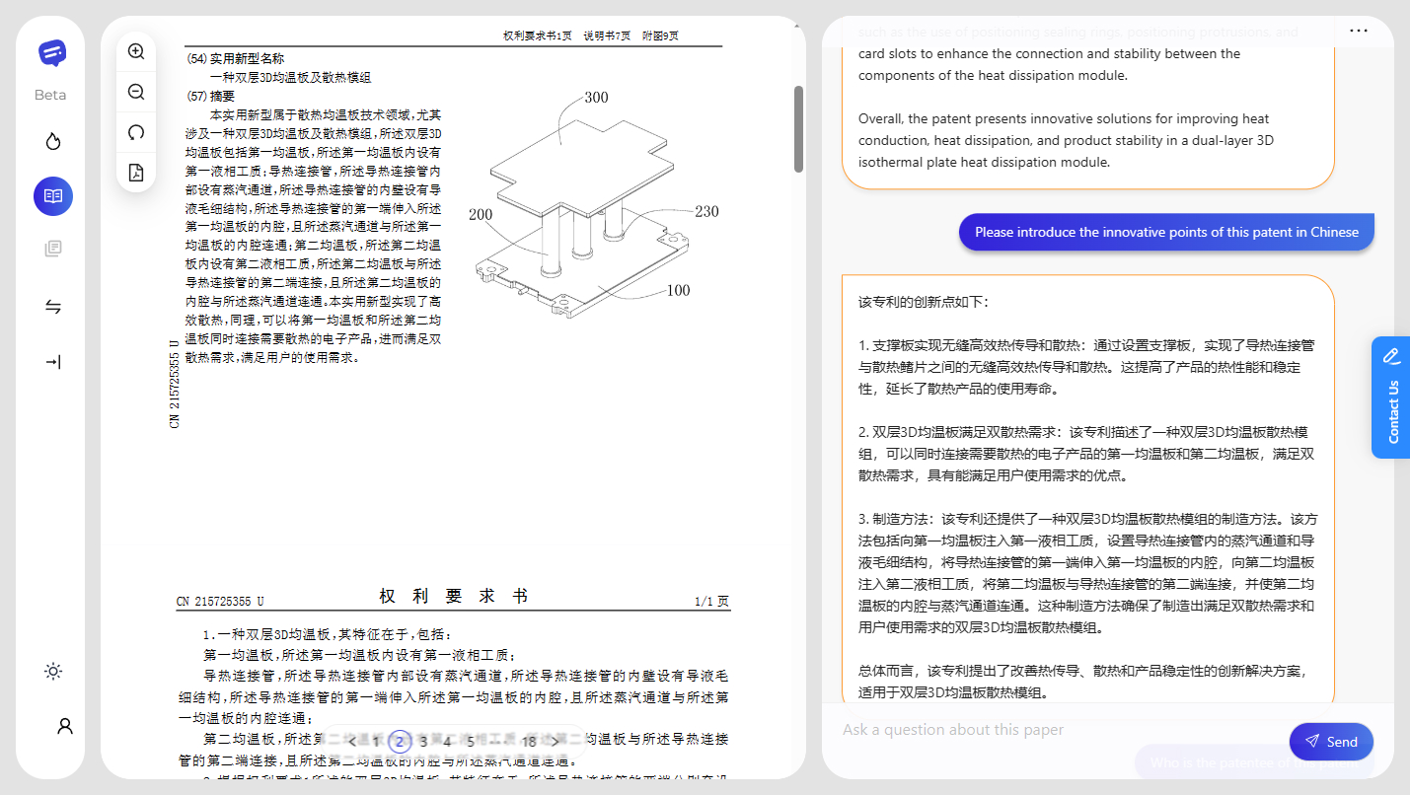Select the compare arrows icon in sidebar
Screen dimensions: 1410x795
pyautogui.click(x=52, y=306)
